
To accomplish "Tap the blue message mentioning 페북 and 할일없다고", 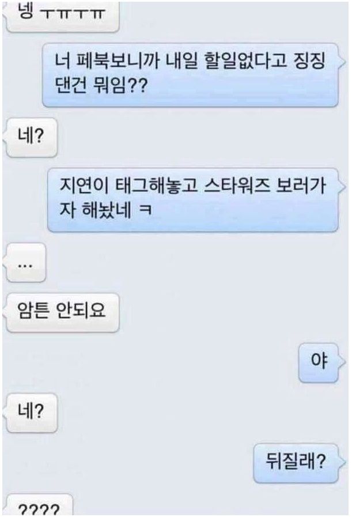I will click(x=191, y=75).
